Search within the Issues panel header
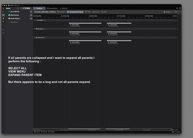193x138 pixels. [x=18, y=8]
